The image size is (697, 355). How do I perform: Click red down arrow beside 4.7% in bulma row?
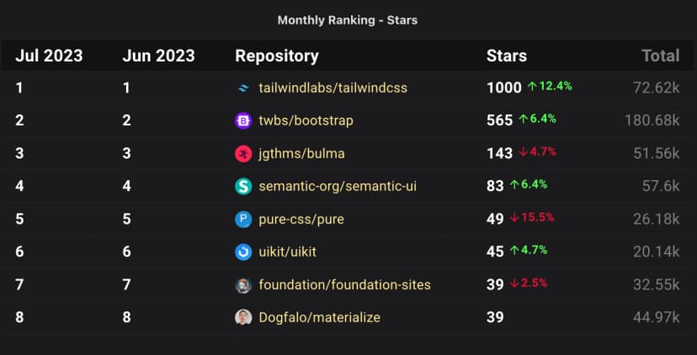524,152
